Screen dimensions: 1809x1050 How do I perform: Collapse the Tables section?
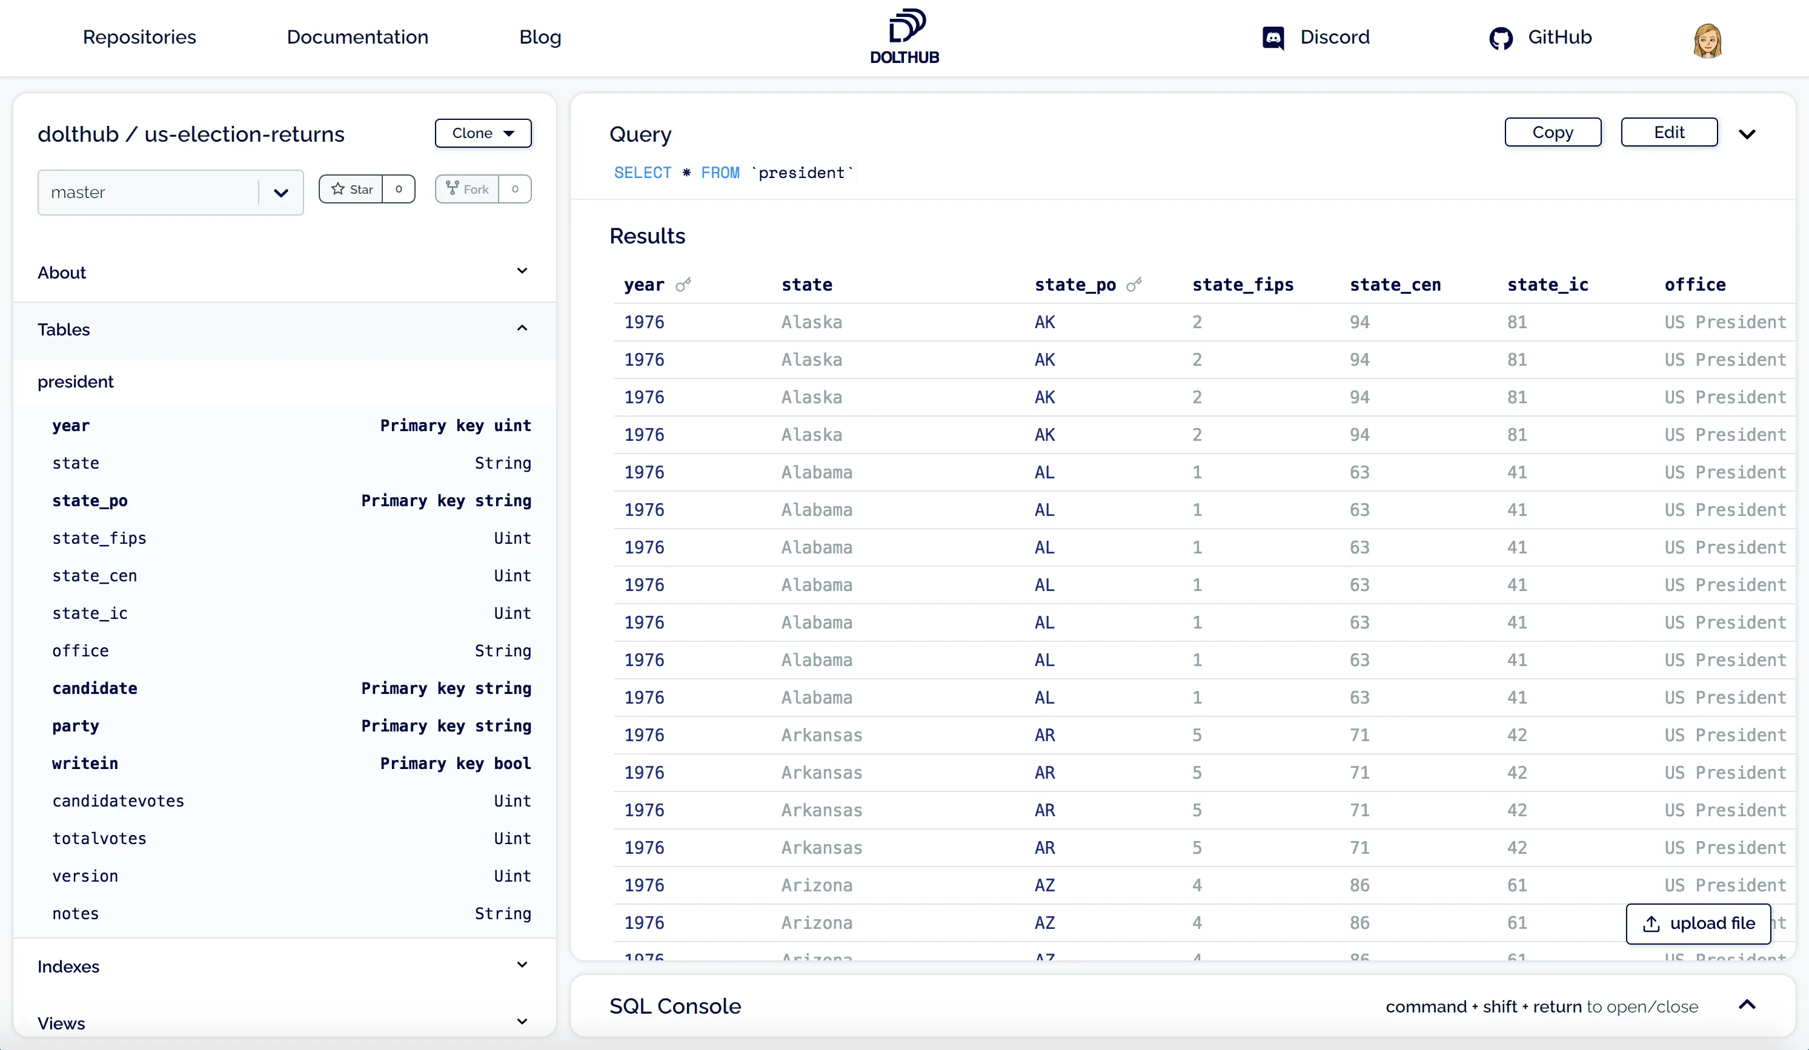pyautogui.click(x=522, y=329)
